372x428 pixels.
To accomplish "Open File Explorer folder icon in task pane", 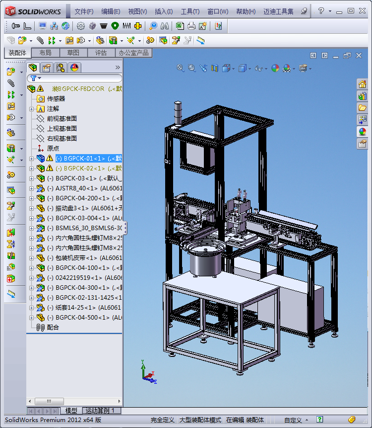I will coord(362,108).
